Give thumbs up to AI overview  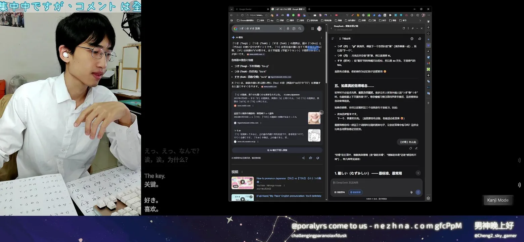(310, 158)
